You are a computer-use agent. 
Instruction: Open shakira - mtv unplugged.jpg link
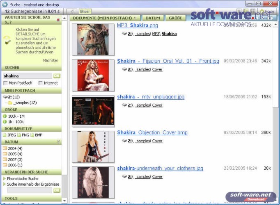[151, 97]
